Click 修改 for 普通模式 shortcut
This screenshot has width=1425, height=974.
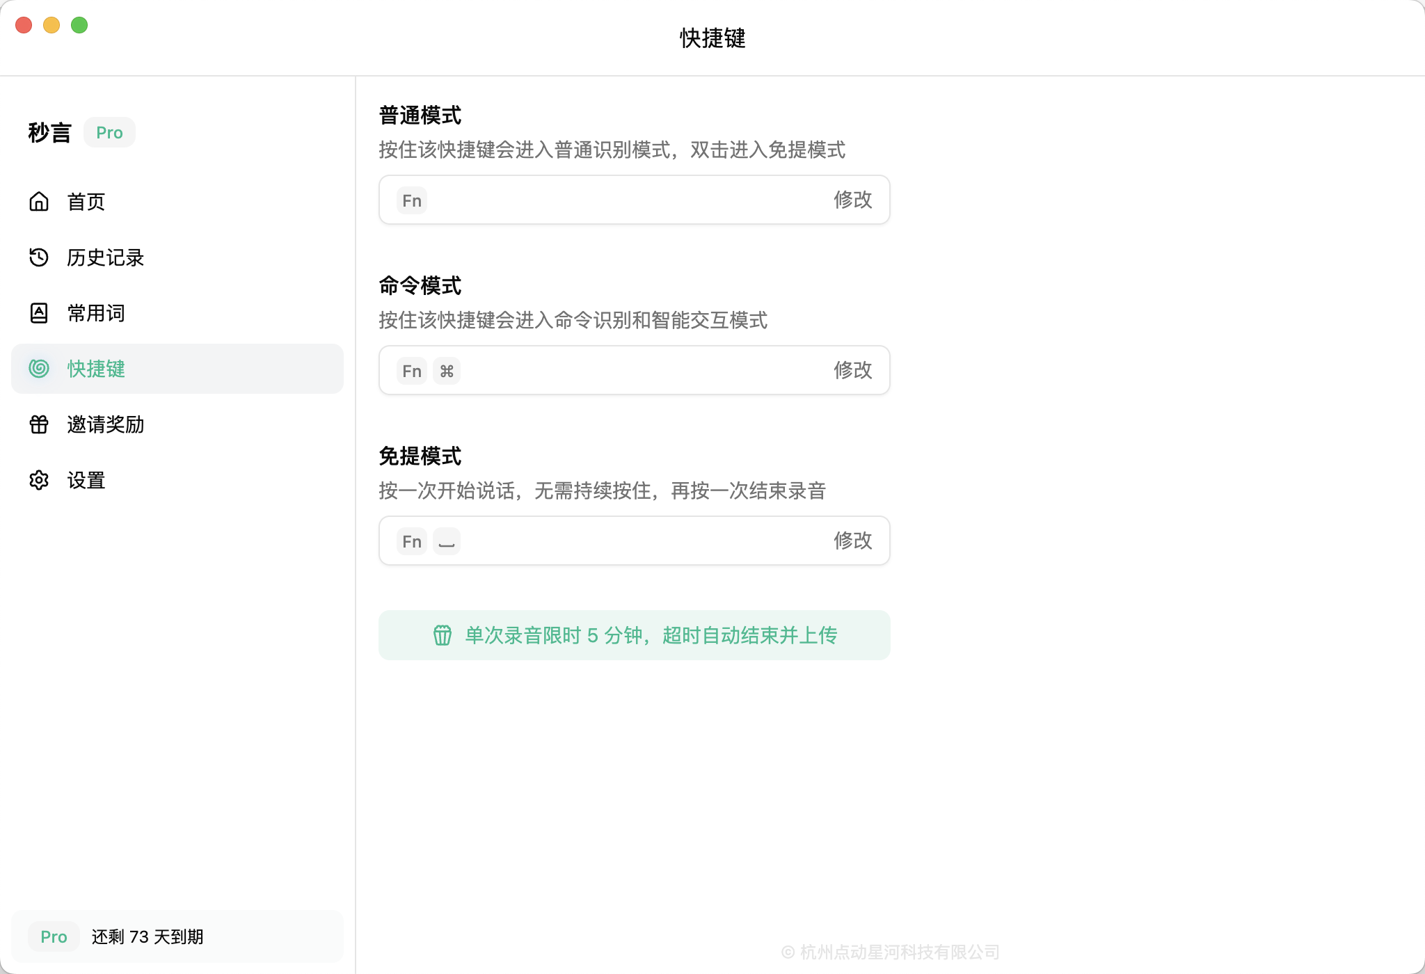(x=853, y=200)
